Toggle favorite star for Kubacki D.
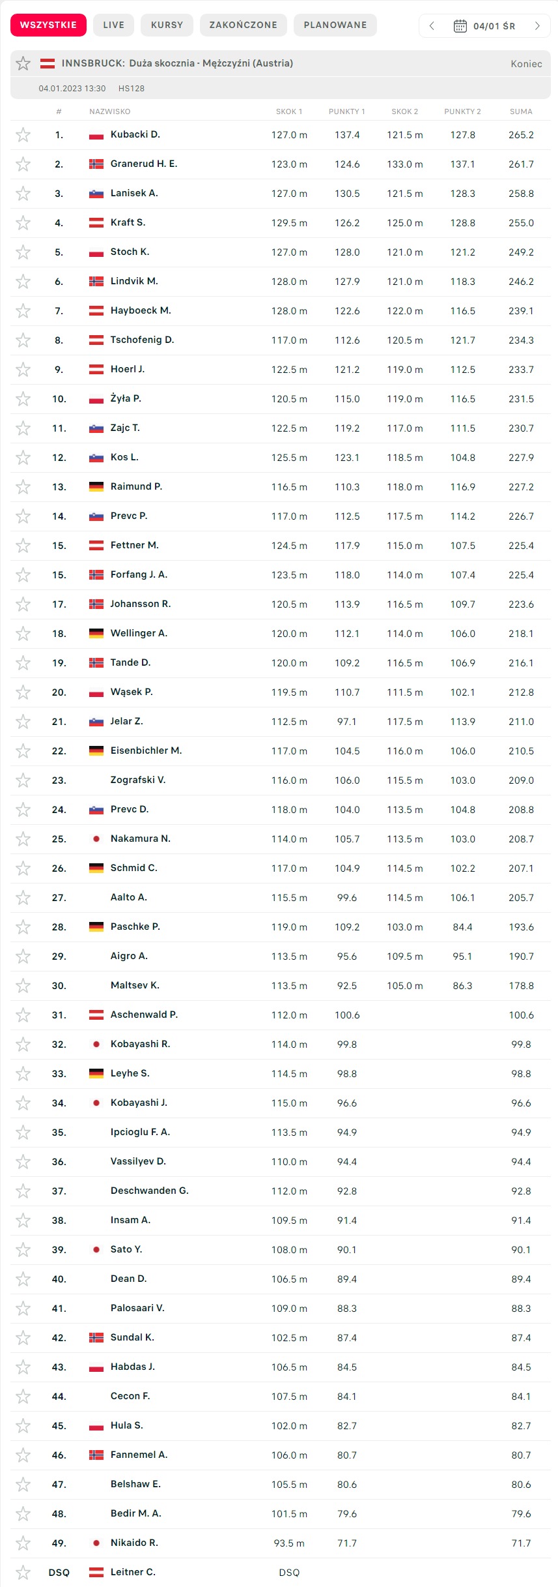The width and height of the screenshot is (558, 1587). pos(23,135)
